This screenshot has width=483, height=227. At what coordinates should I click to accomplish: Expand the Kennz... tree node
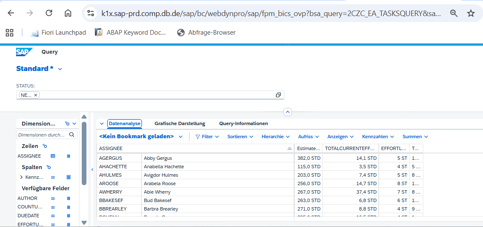21,177
